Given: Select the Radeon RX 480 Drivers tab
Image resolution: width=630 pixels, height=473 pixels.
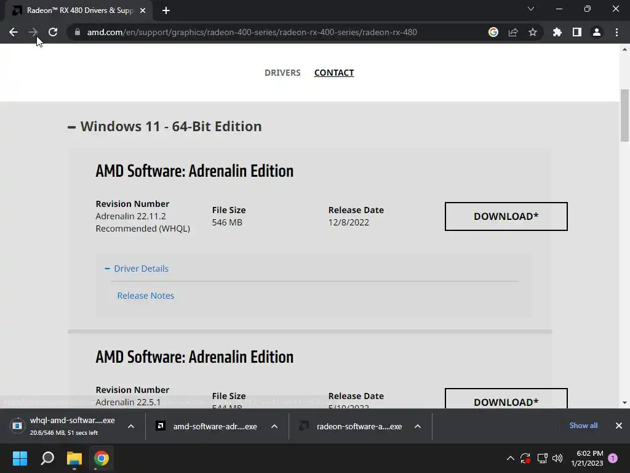Looking at the screenshot, I should 79,10.
